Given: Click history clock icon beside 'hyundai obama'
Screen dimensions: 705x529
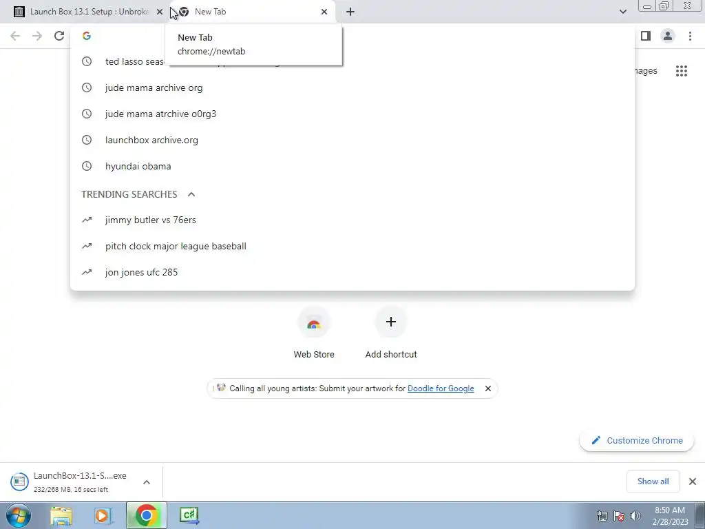Looking at the screenshot, I should point(87,166).
